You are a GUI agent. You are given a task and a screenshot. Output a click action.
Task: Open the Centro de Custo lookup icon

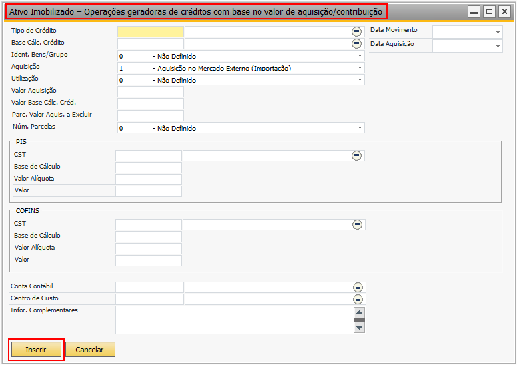click(358, 299)
